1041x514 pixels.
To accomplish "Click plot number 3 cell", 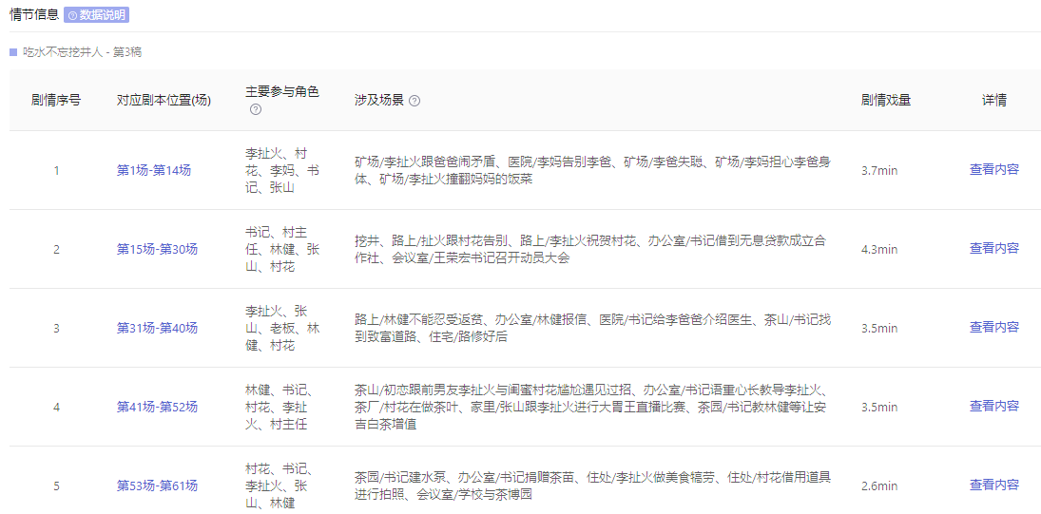I will point(56,328).
